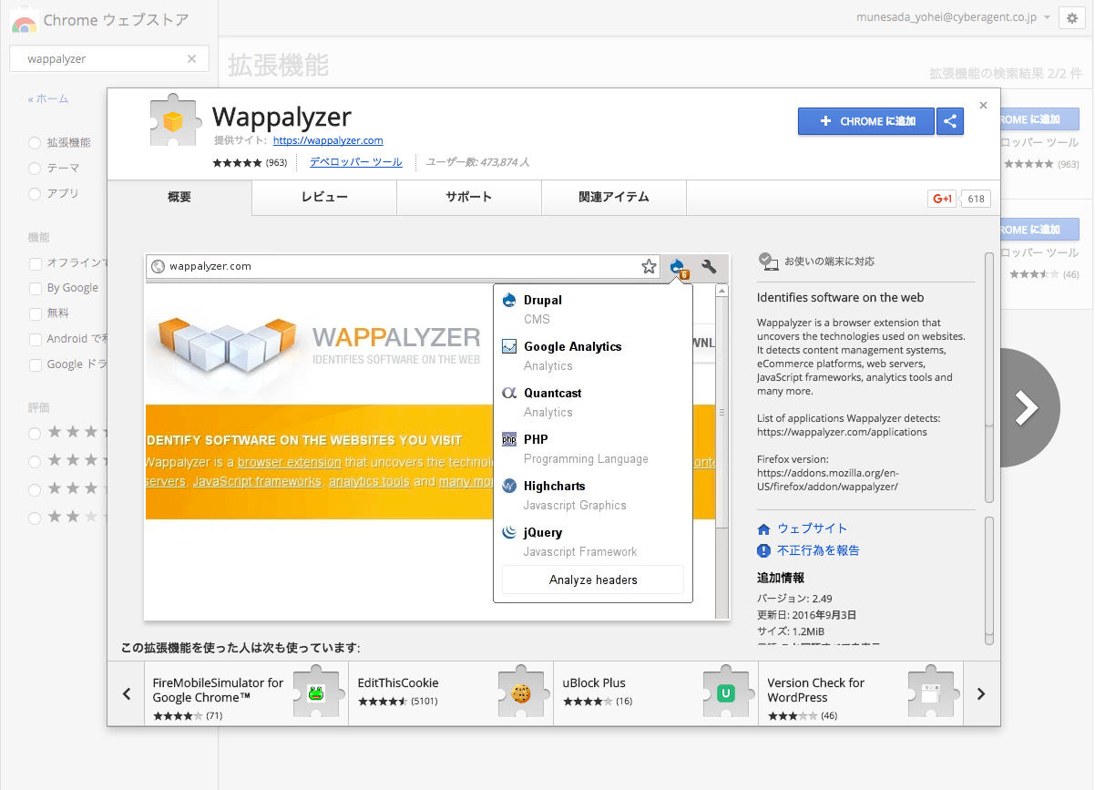Click the « ホーム link in the sidebar
Image resolution: width=1095 pixels, height=790 pixels.
(x=48, y=98)
